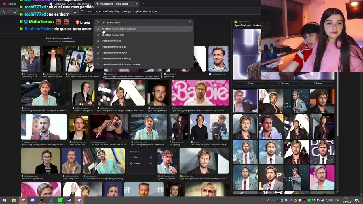This screenshot has width=363, height=204.
Task: Go back using the browser back arrow
Action: pos(4,11)
